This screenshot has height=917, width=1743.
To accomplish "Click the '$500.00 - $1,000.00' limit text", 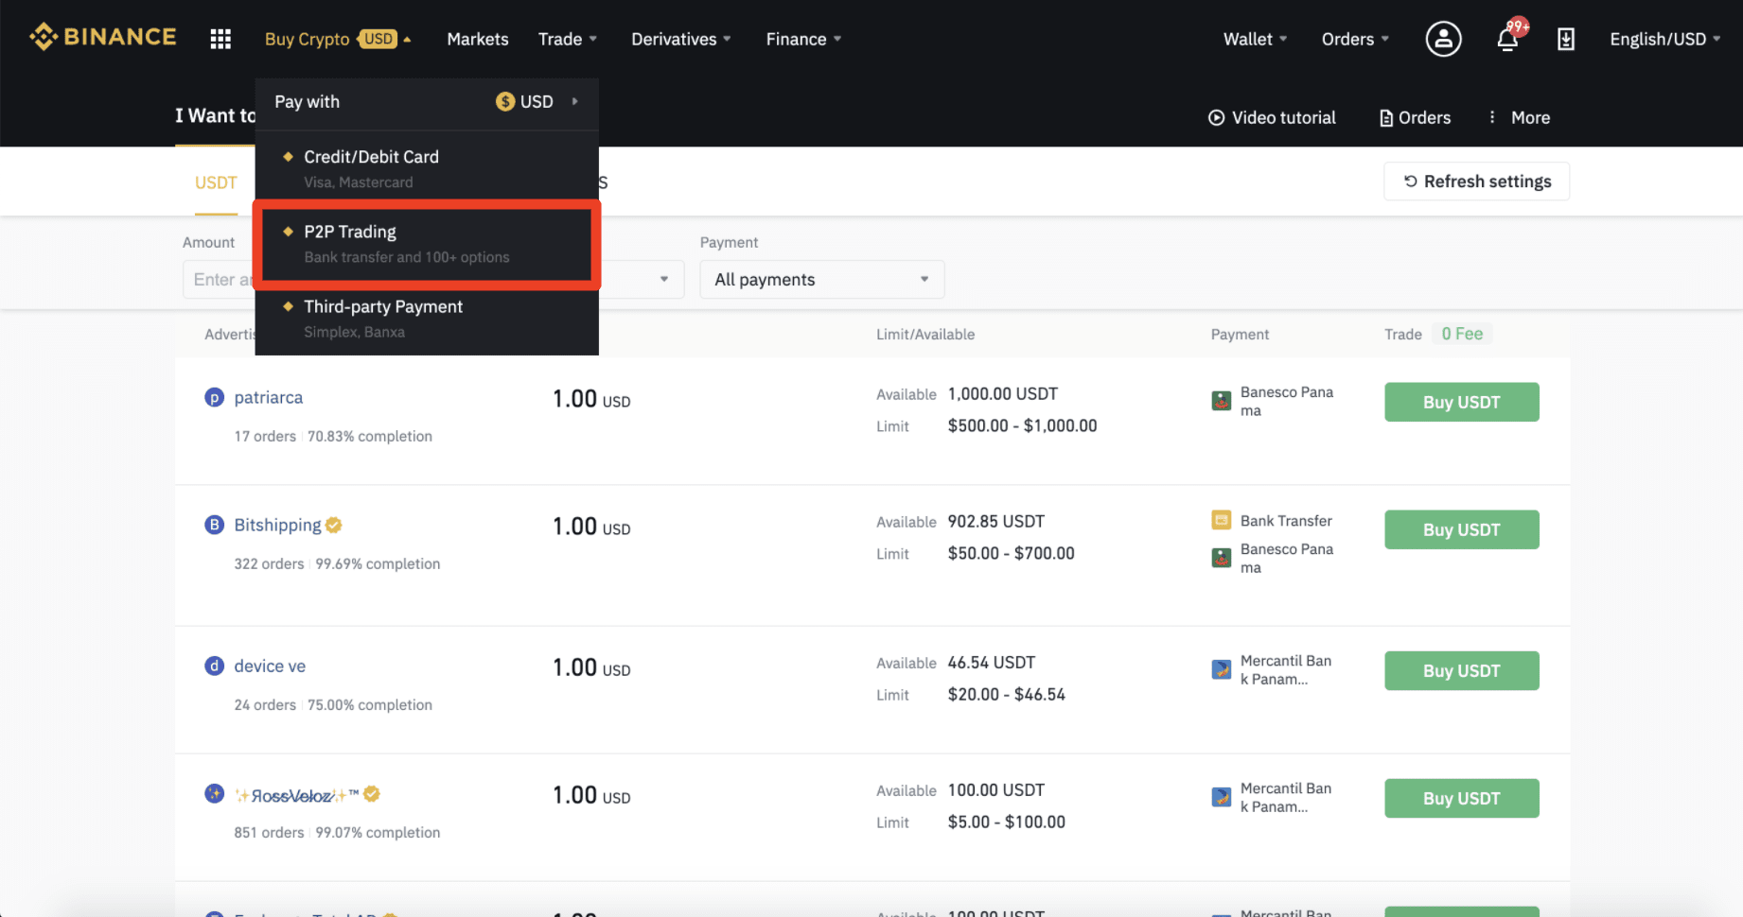I will (x=1022, y=425).
